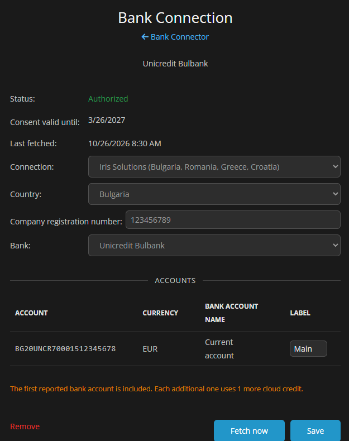Click the ACCOUNTS section heading

175,280
